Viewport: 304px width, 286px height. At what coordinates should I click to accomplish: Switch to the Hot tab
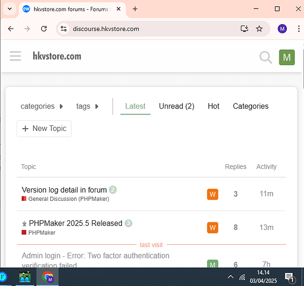tap(213, 106)
